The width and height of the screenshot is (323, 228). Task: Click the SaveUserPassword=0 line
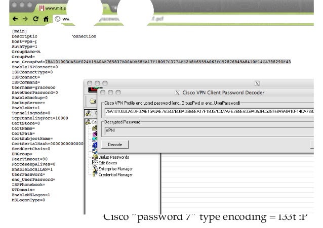pyautogui.click(x=34, y=93)
